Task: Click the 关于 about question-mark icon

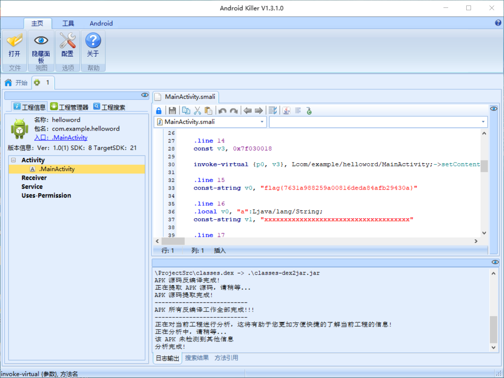Action: pos(93,40)
